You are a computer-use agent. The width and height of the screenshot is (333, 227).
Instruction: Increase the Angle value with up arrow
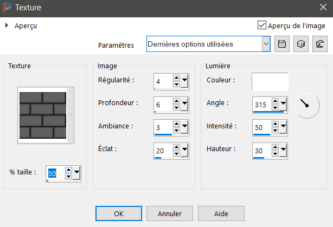(x=276, y=101)
